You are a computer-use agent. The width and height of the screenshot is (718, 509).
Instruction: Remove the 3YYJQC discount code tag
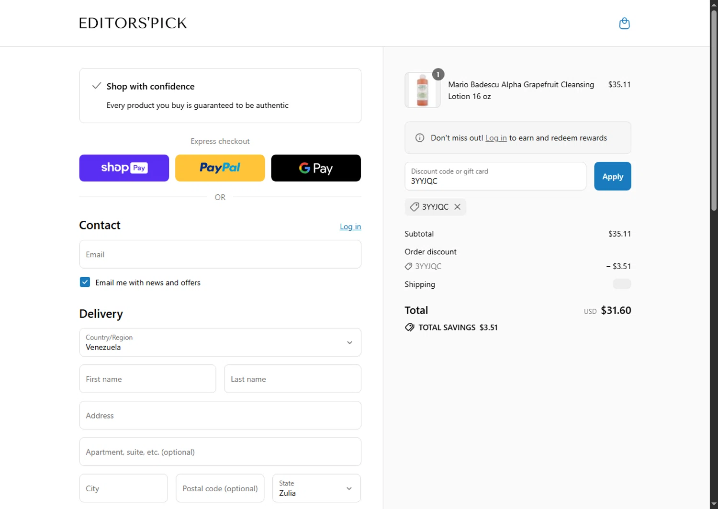(458, 207)
